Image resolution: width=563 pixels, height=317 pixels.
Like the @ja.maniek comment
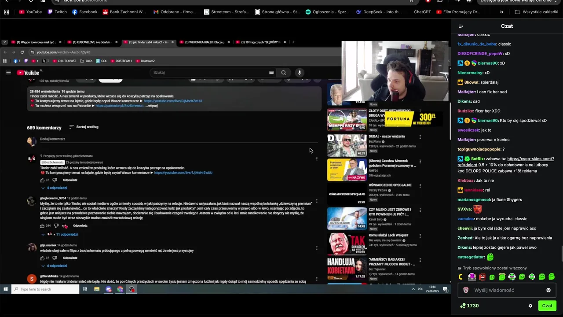42,258
